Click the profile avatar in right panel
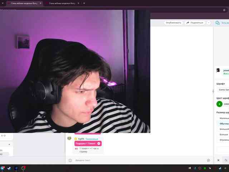This screenshot has height=172, width=229. [218, 70]
